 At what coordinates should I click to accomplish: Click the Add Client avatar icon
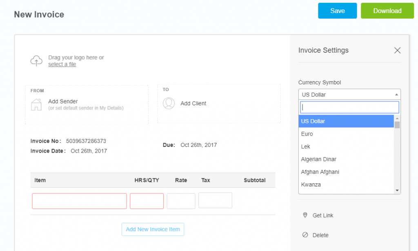click(169, 103)
